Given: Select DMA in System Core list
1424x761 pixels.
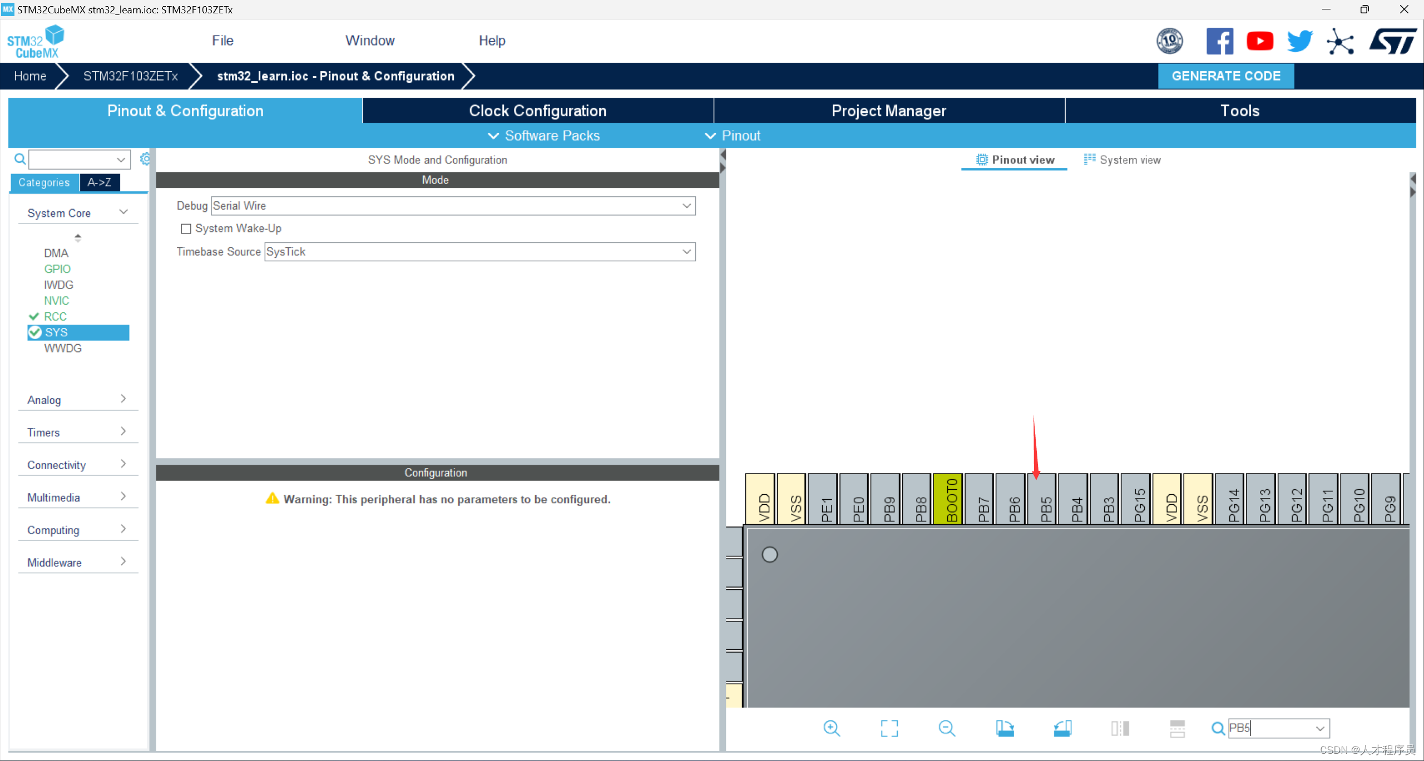Looking at the screenshot, I should [x=56, y=253].
